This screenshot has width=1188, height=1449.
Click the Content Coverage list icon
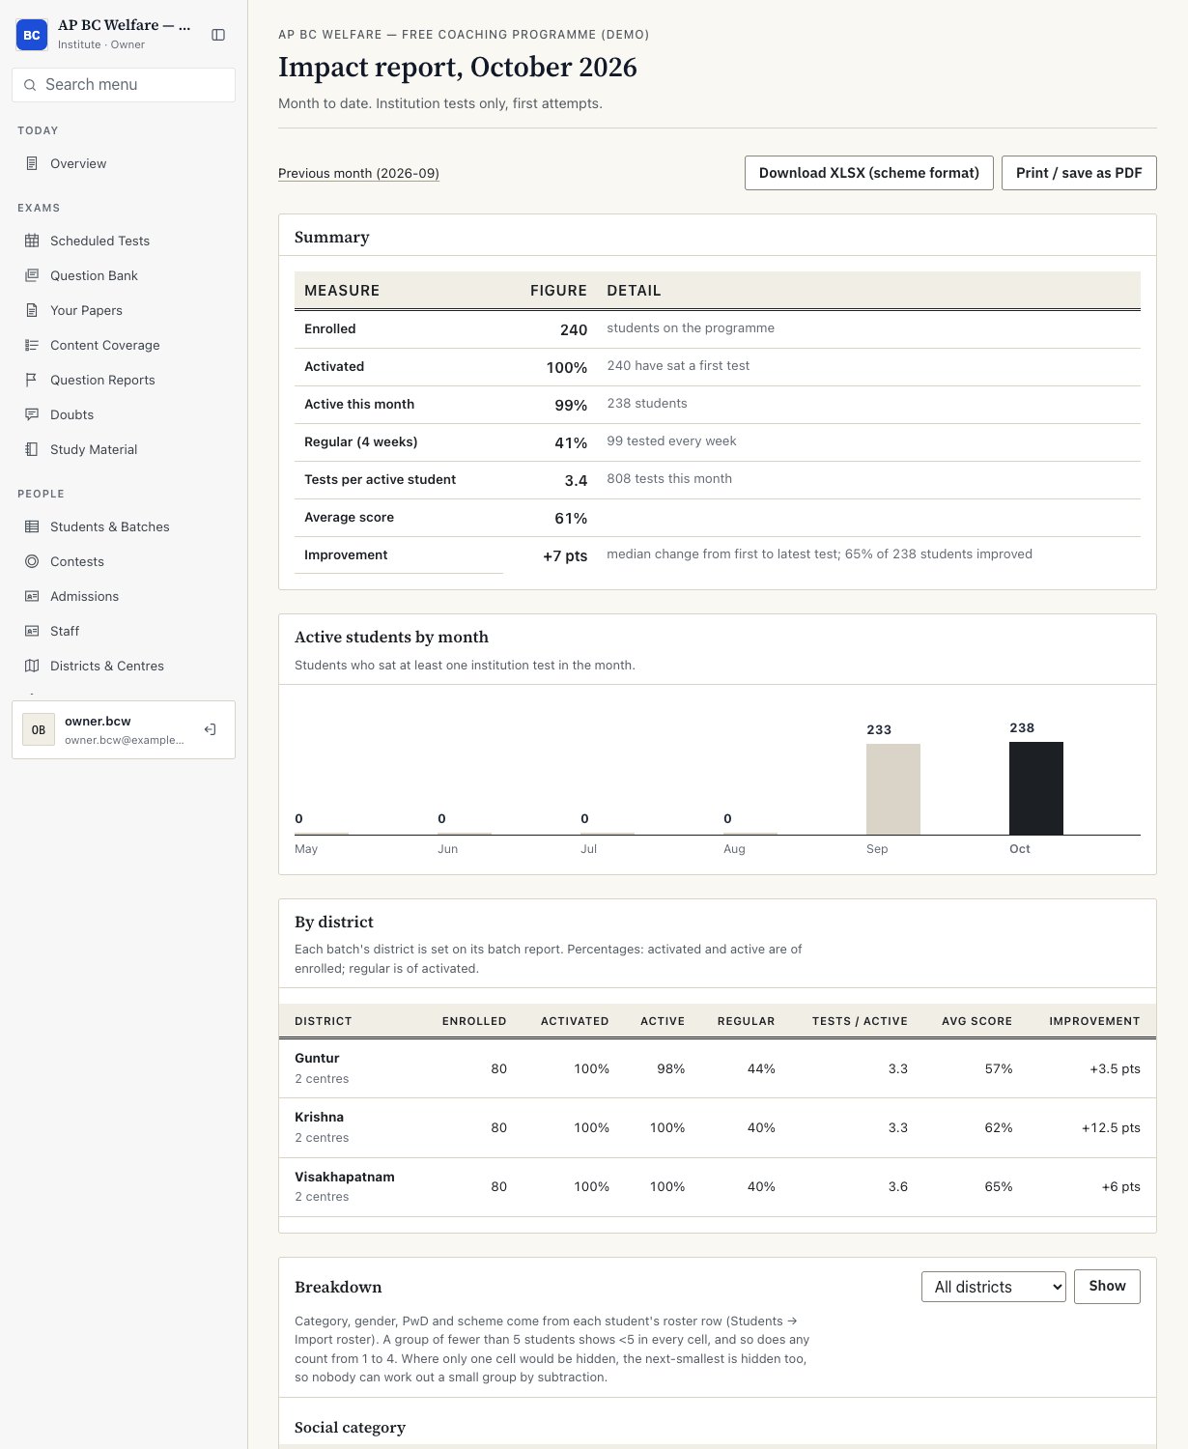32,345
